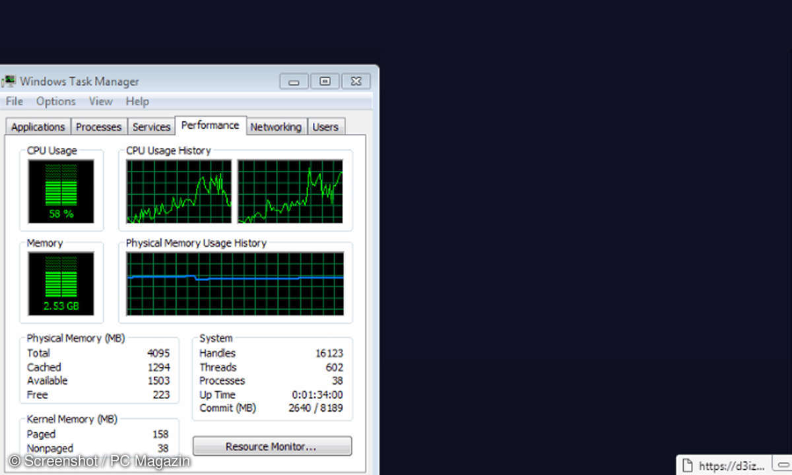Minimize the Task Manager window
This screenshot has width=792, height=475.
click(x=294, y=81)
